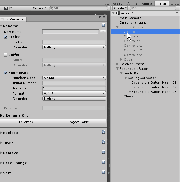Open help for the Insert section
Screen dimensions: 180x182
[103, 142]
